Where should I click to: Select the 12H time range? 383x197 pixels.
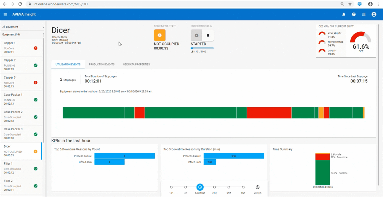[171, 187]
